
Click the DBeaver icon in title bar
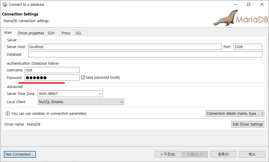point(5,4)
